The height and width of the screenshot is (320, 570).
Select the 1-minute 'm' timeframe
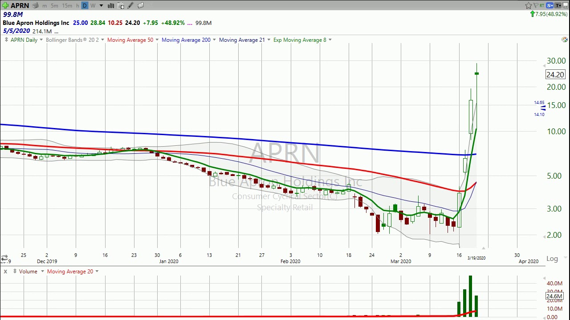point(45,6)
